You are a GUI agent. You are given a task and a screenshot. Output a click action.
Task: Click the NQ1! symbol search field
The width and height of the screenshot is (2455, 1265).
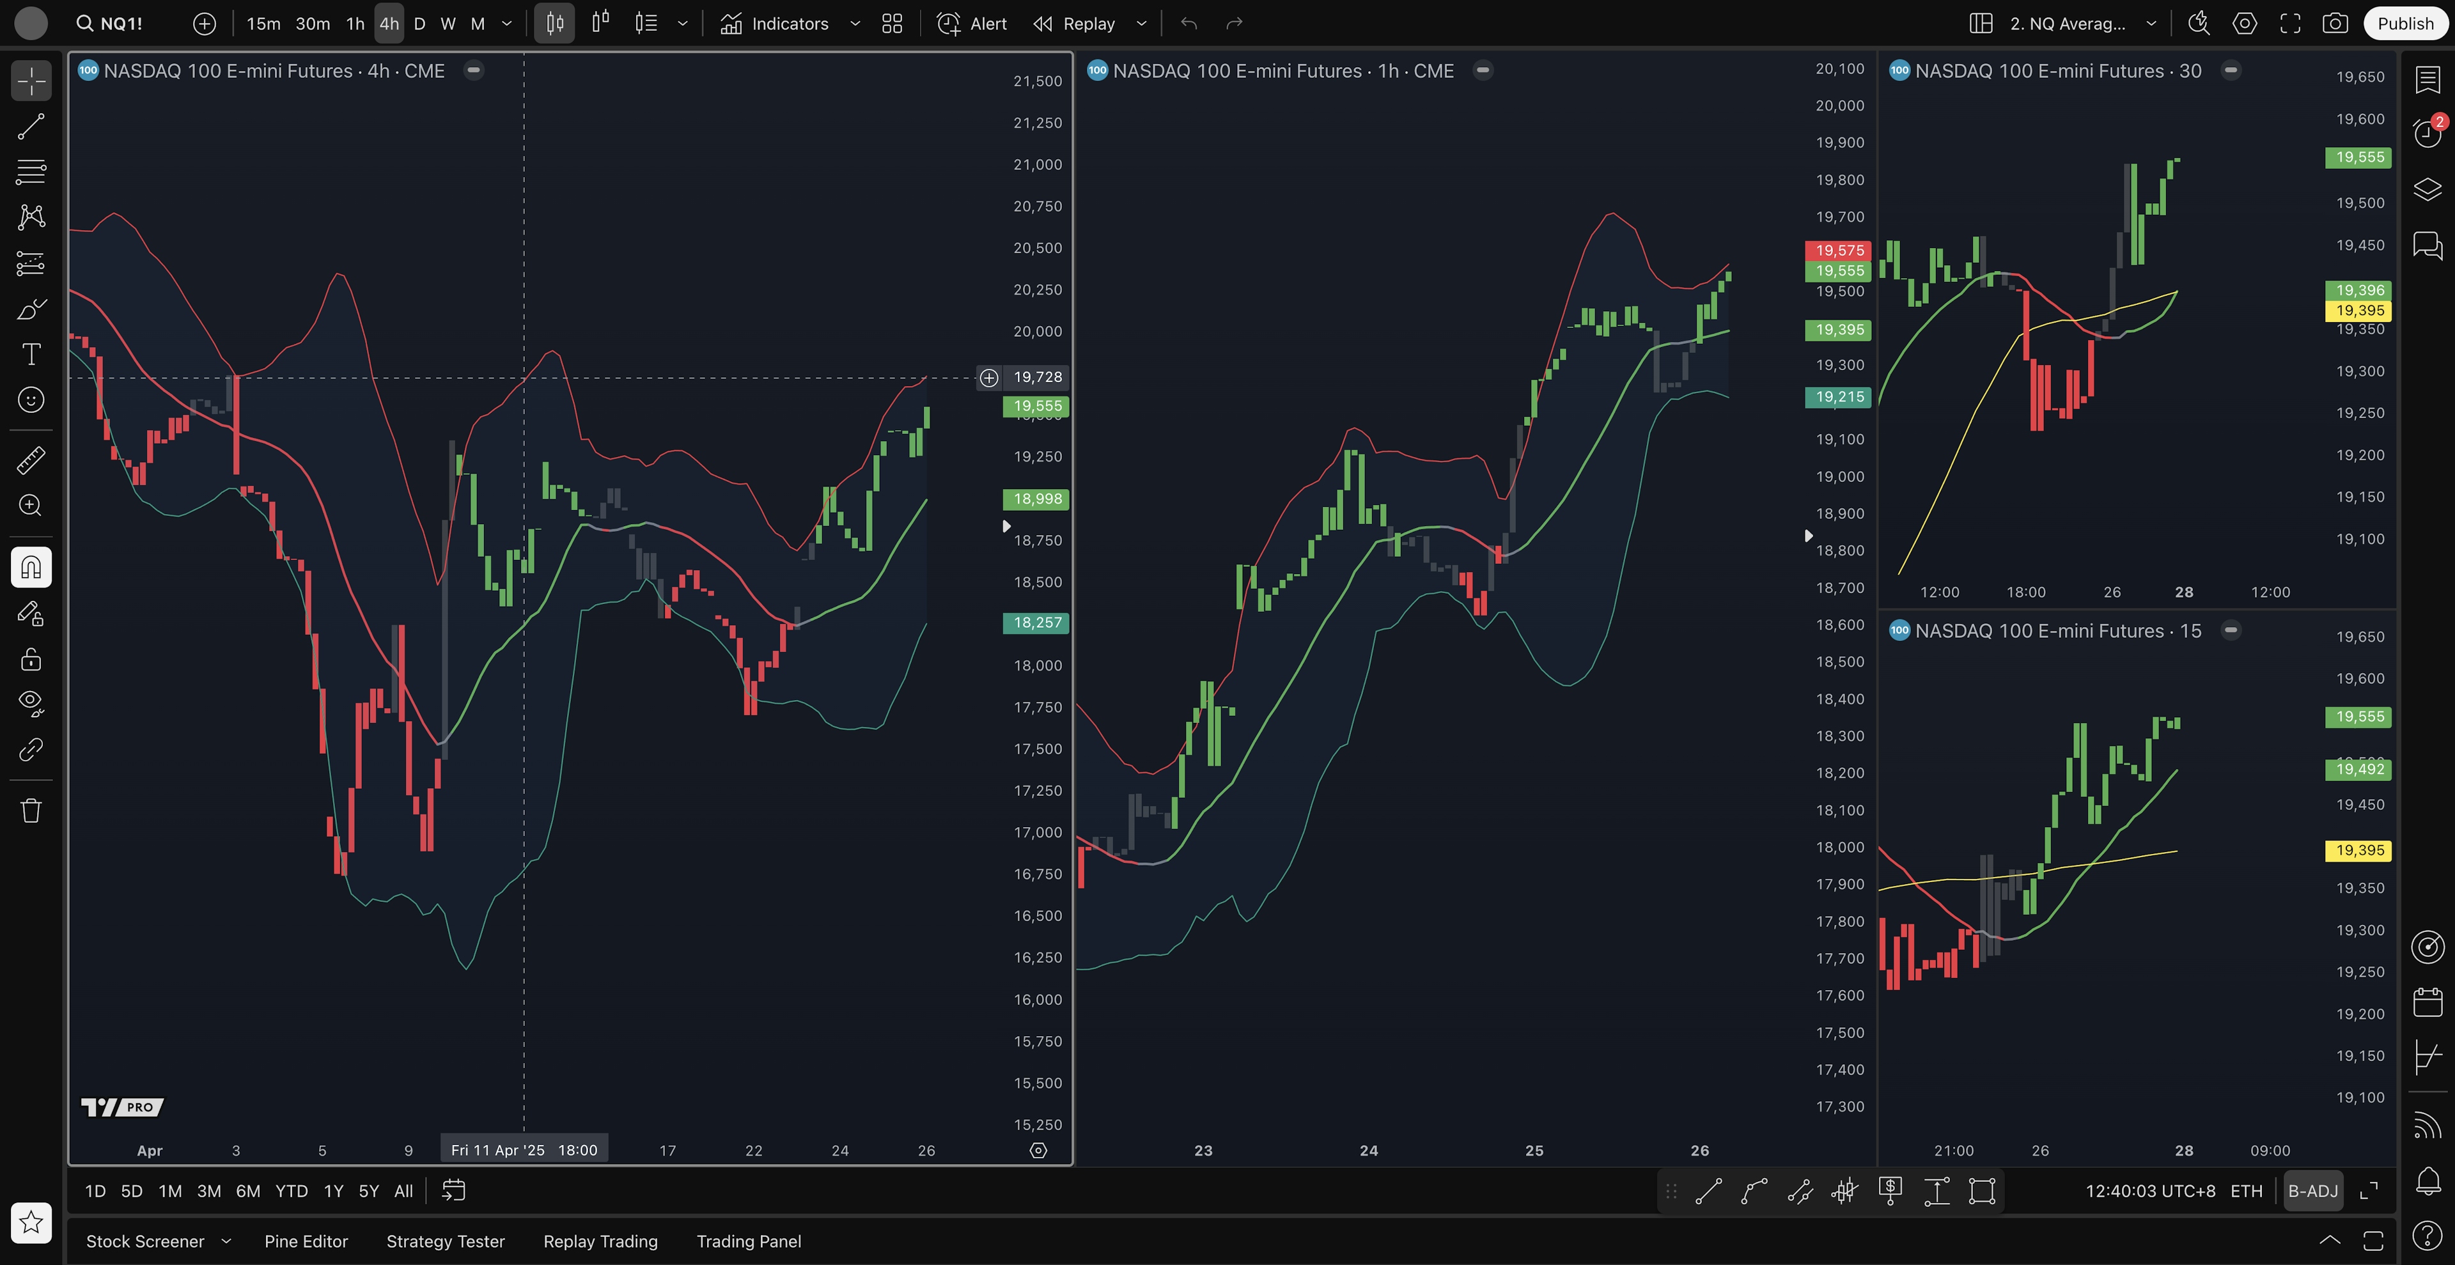[x=121, y=24]
